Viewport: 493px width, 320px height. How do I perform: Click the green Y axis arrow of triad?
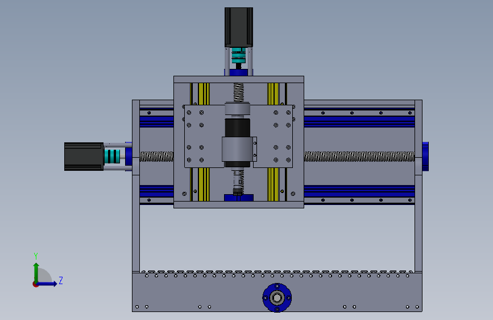pyautogui.click(x=36, y=273)
